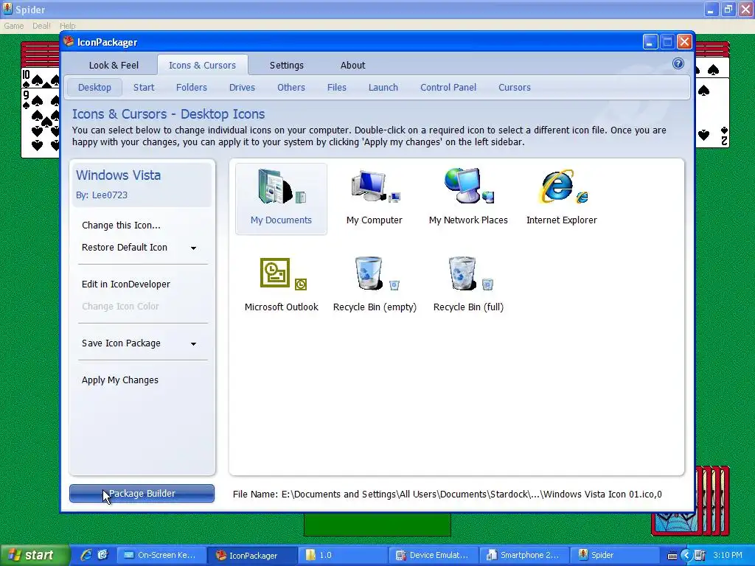Select the Desktop sub-tab
755x566 pixels.
point(94,87)
